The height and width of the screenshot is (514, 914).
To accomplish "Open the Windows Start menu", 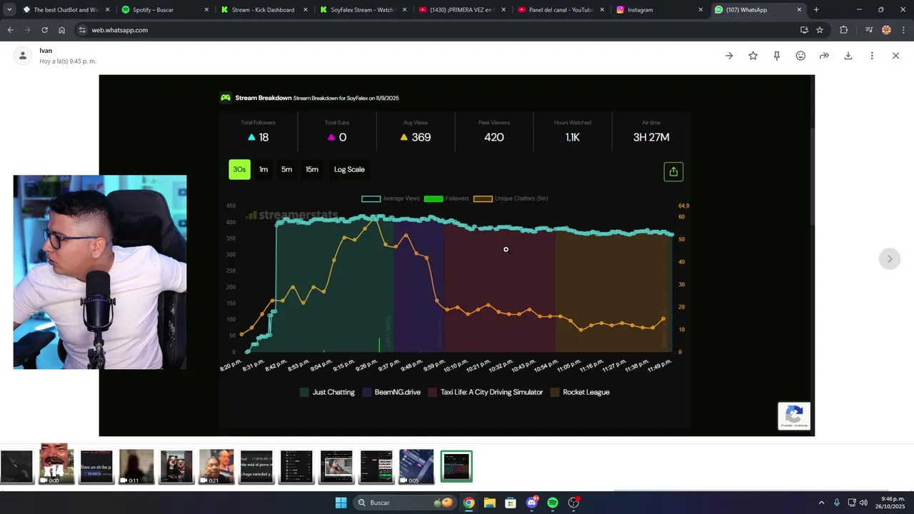I will (341, 503).
